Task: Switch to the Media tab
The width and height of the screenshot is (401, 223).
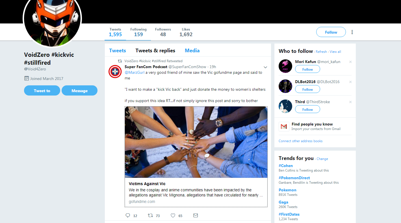Action: [x=192, y=51]
